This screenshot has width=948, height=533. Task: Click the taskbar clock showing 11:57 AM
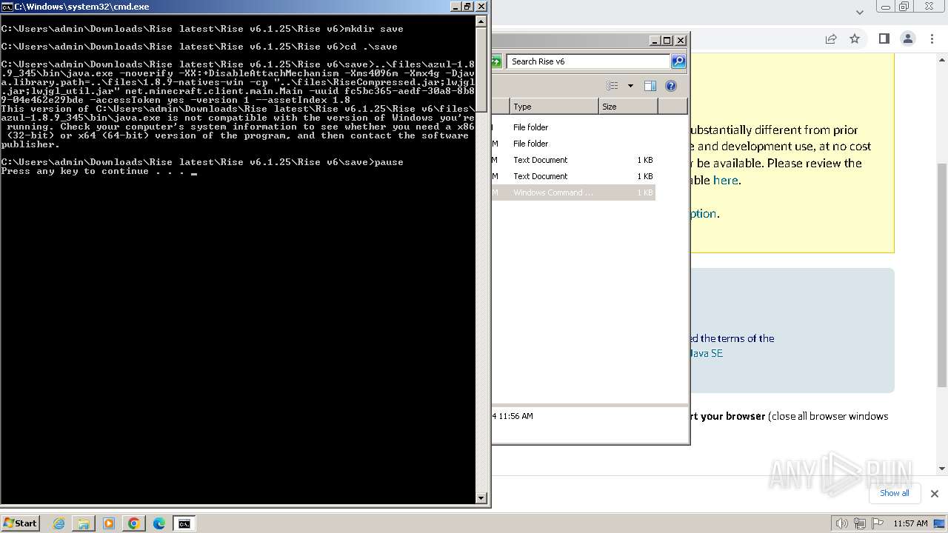click(x=910, y=523)
